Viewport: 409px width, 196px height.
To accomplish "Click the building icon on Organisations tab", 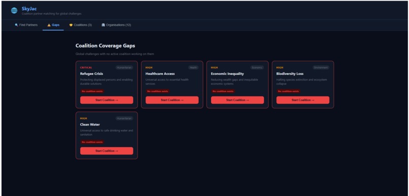I will pyautogui.click(x=103, y=25).
